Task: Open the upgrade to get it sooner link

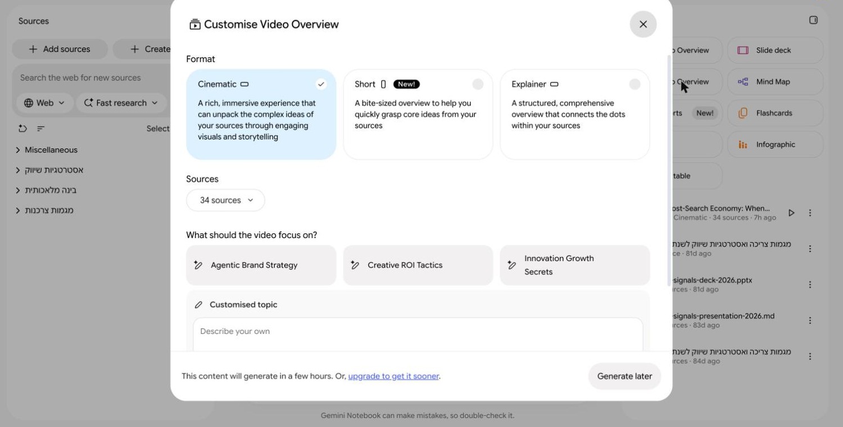Action: click(x=393, y=376)
